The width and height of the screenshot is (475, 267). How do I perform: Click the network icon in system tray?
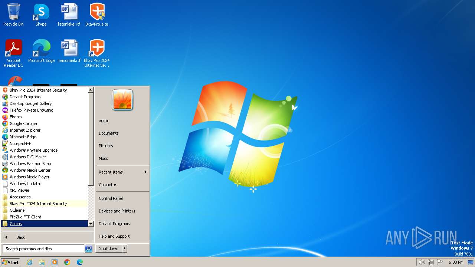pos(431,262)
